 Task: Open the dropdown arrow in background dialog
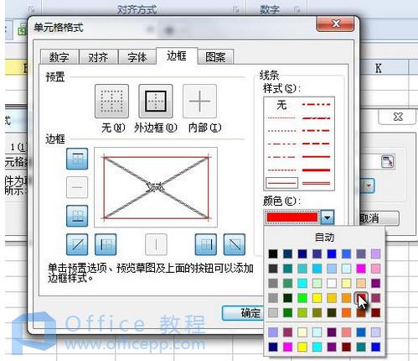coord(369,186)
